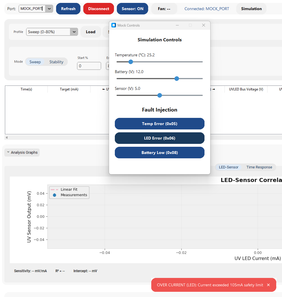Close the Mock Controls window
Viewport: 282px width, 297px height.
coord(204,25)
